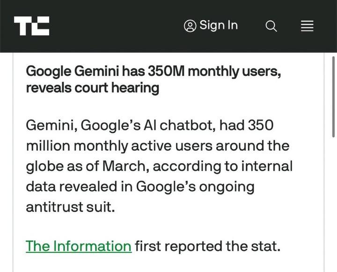Viewport: 337px width, 272px height.
Task: Open The Information link
Action: point(78,246)
